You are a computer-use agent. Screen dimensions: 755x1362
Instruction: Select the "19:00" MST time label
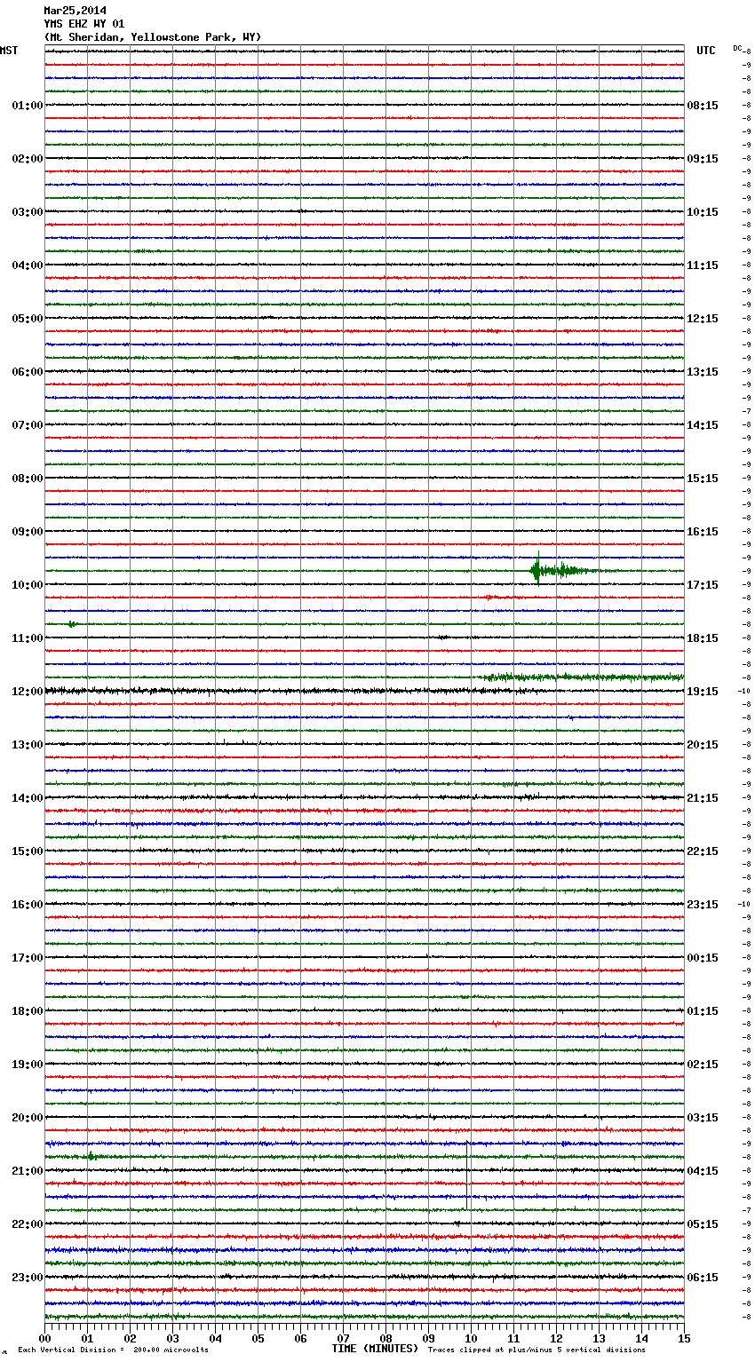point(28,1065)
